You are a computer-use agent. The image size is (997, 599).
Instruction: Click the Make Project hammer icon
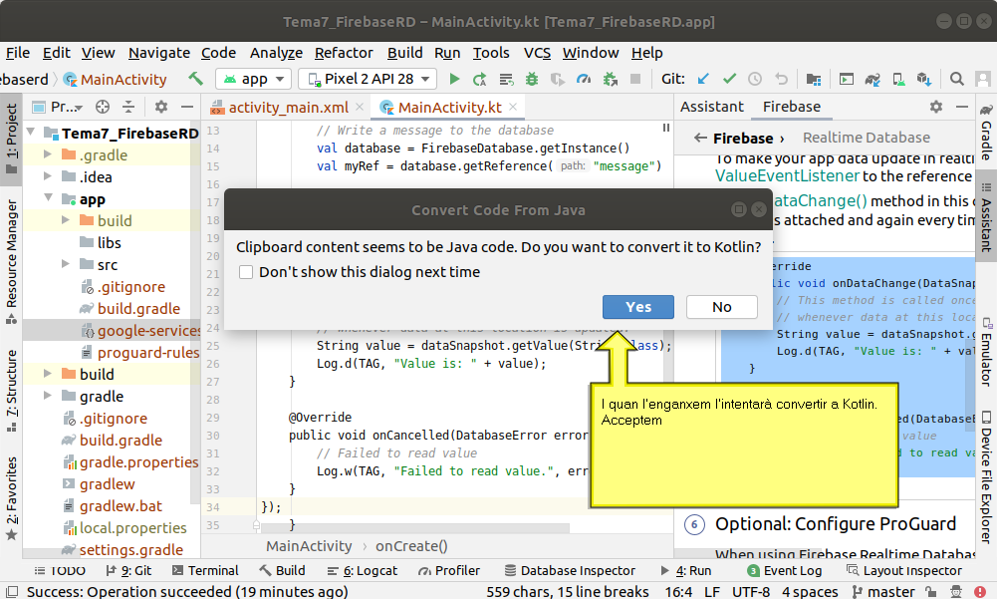tap(196, 79)
